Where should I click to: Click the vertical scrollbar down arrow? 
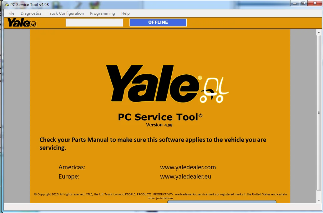tap(319, 200)
